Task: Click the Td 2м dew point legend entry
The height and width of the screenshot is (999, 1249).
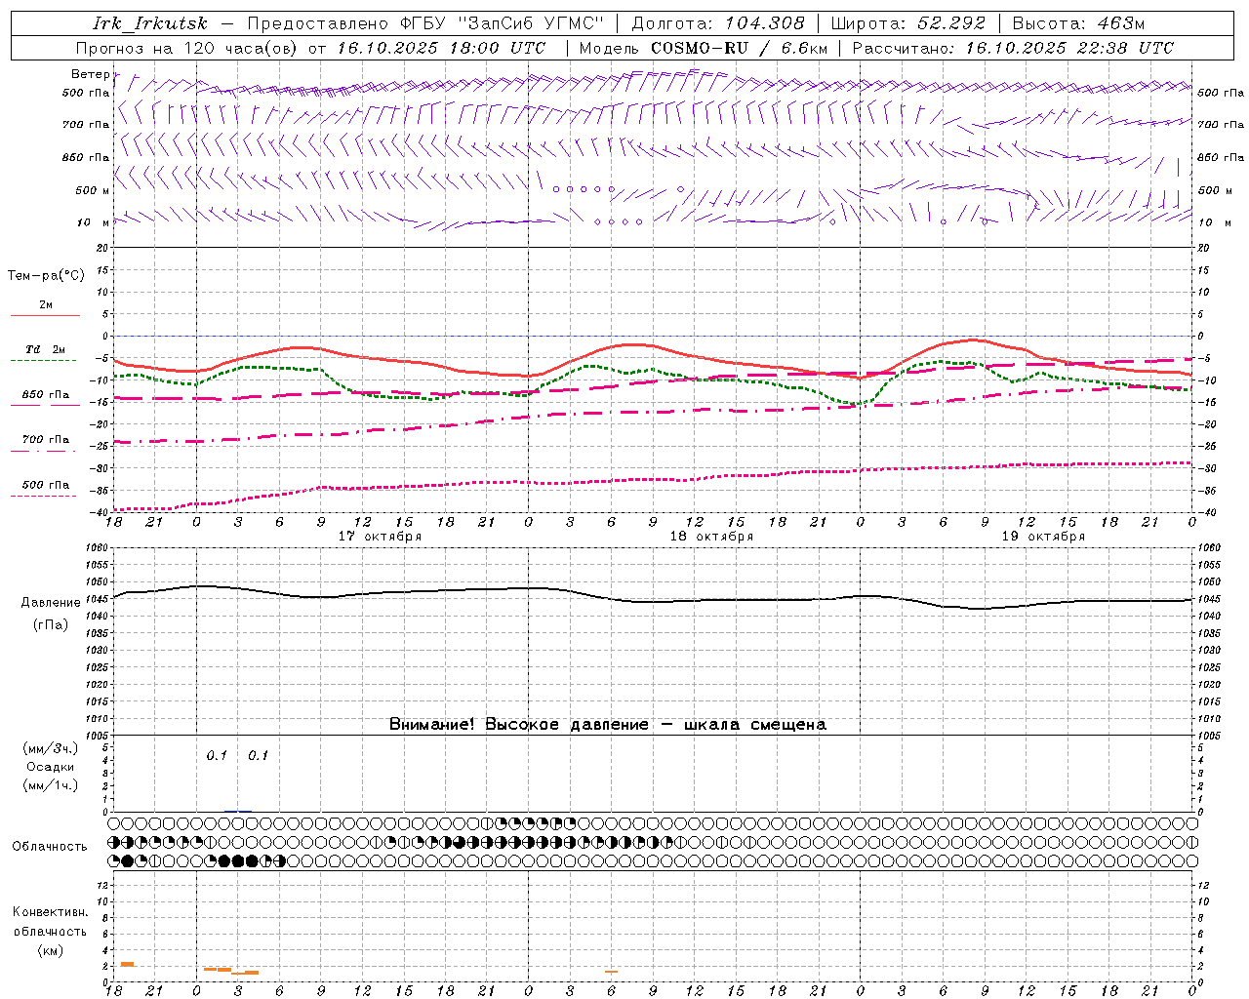Action: (46, 349)
